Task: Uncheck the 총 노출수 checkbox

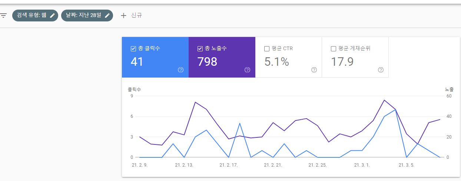Action: (200, 48)
